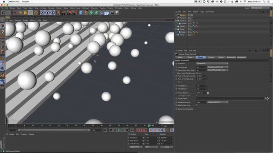Toggle Use Target Object checkbox
This screenshot has height=153, width=273.
coord(197,96)
